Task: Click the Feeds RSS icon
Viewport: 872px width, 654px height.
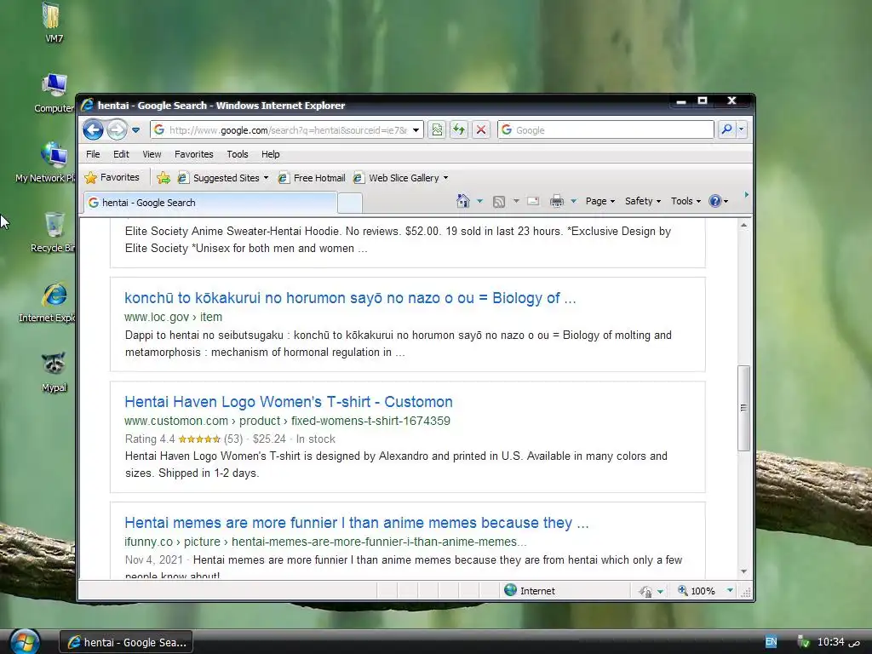Action: [499, 201]
